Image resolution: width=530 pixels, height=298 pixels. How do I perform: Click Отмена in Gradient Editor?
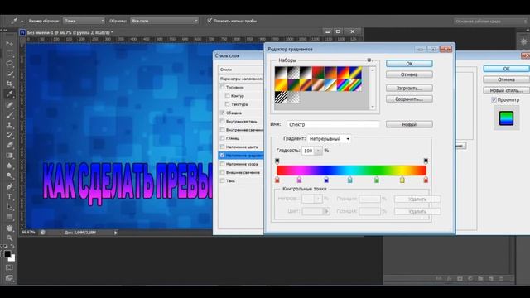(409, 74)
